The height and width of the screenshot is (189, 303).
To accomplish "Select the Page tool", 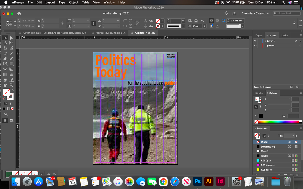I will [x=5, y=43].
